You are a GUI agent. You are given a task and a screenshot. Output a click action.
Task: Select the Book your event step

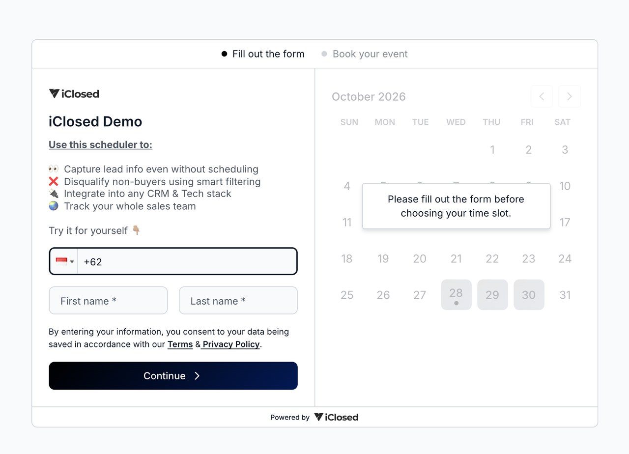(x=365, y=54)
